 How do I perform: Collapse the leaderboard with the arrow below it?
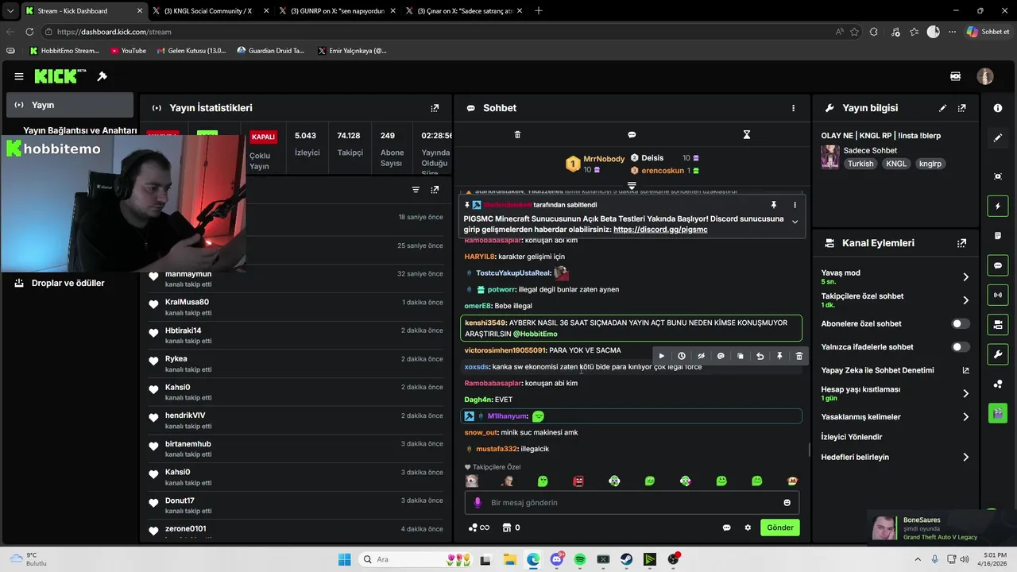click(632, 185)
